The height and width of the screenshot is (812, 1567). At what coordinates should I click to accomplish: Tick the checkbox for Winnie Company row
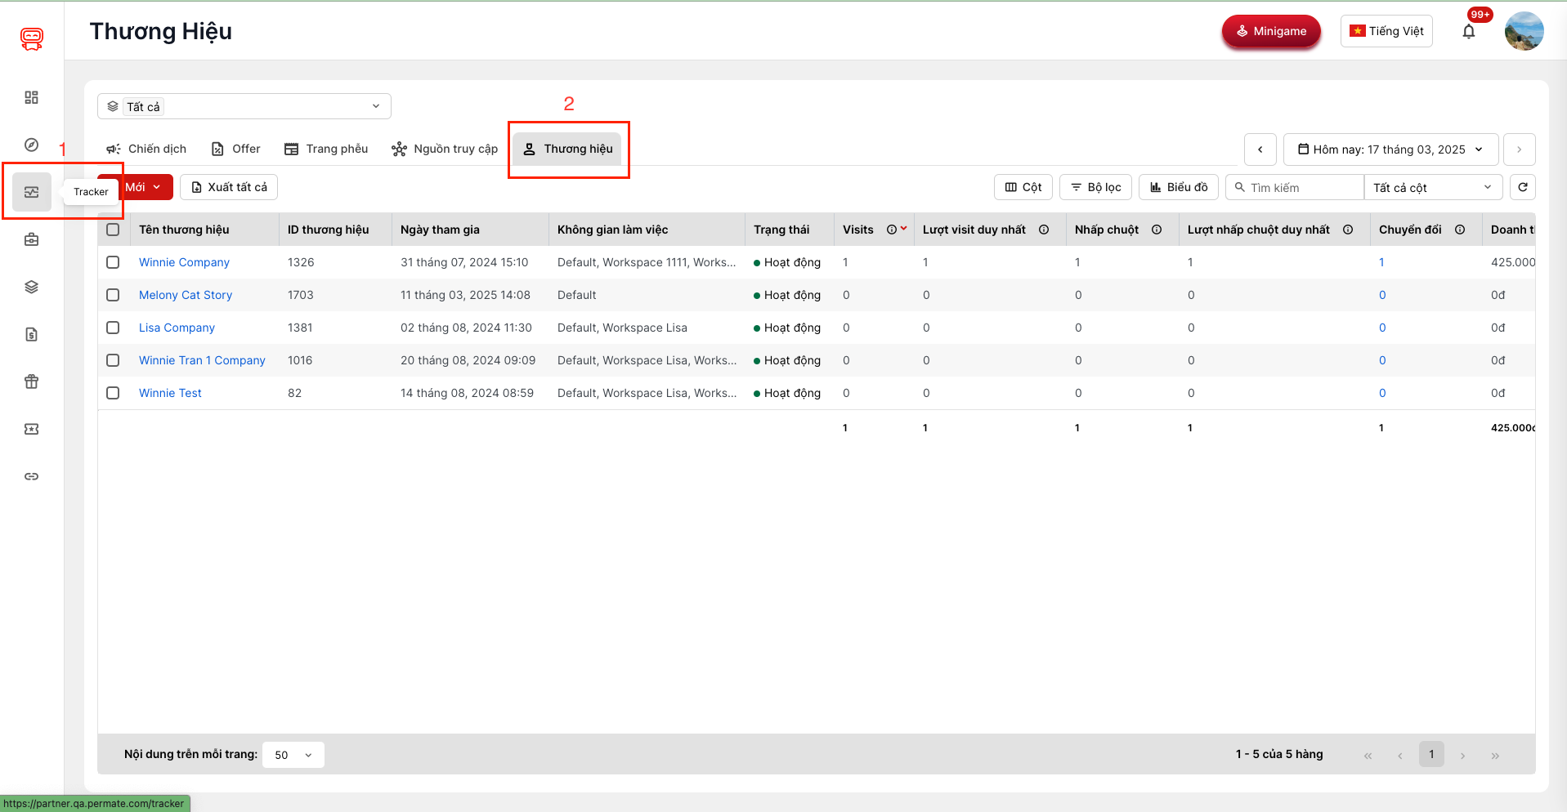tap(113, 262)
